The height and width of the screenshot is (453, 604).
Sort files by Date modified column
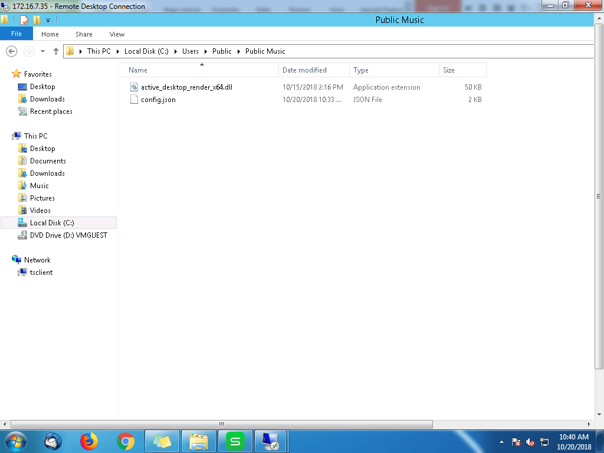click(x=304, y=70)
